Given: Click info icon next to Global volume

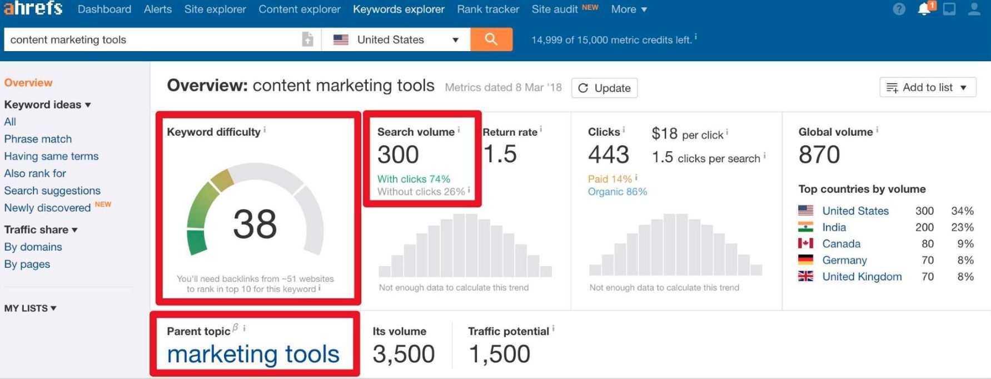Looking at the screenshot, I should tap(877, 129).
